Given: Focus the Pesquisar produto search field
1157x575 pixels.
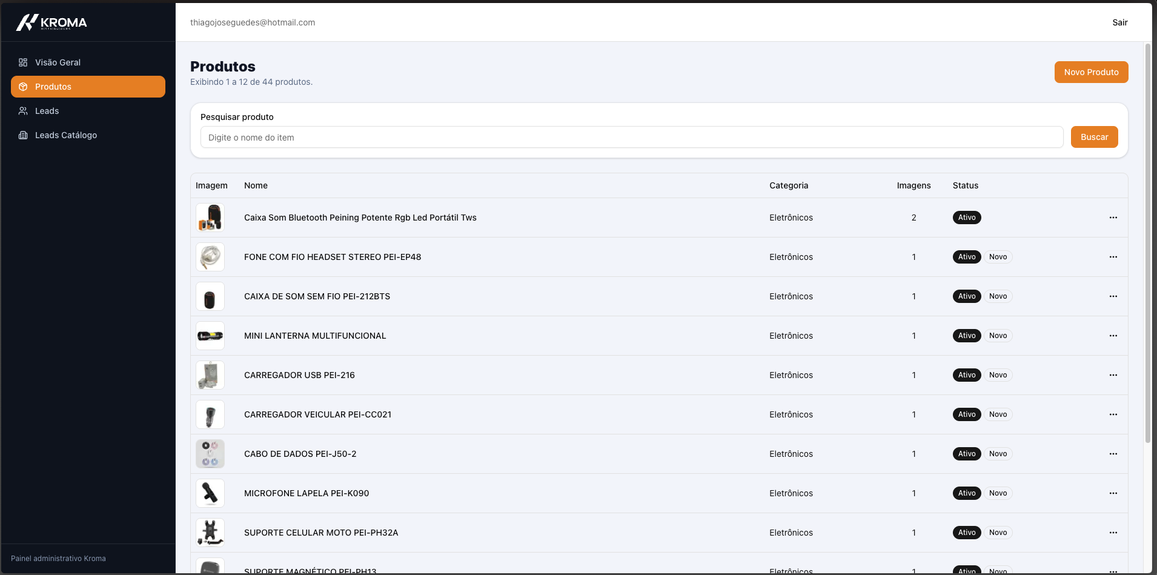Looking at the screenshot, I should pyautogui.click(x=632, y=137).
